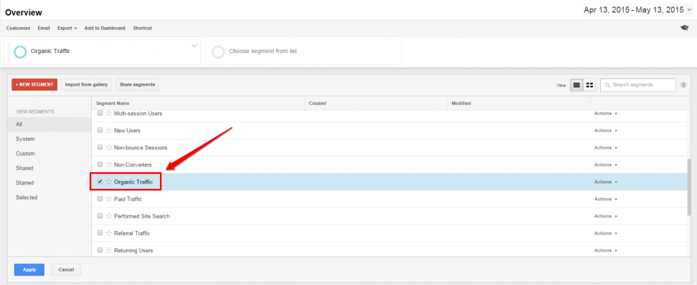Viewport: 697px width, 285px height.
Task: Apply the selected segments
Action: pos(29,269)
